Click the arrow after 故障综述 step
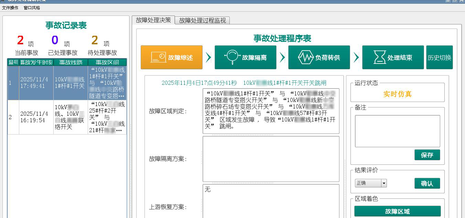The height and width of the screenshot is (218, 465). 208,57
